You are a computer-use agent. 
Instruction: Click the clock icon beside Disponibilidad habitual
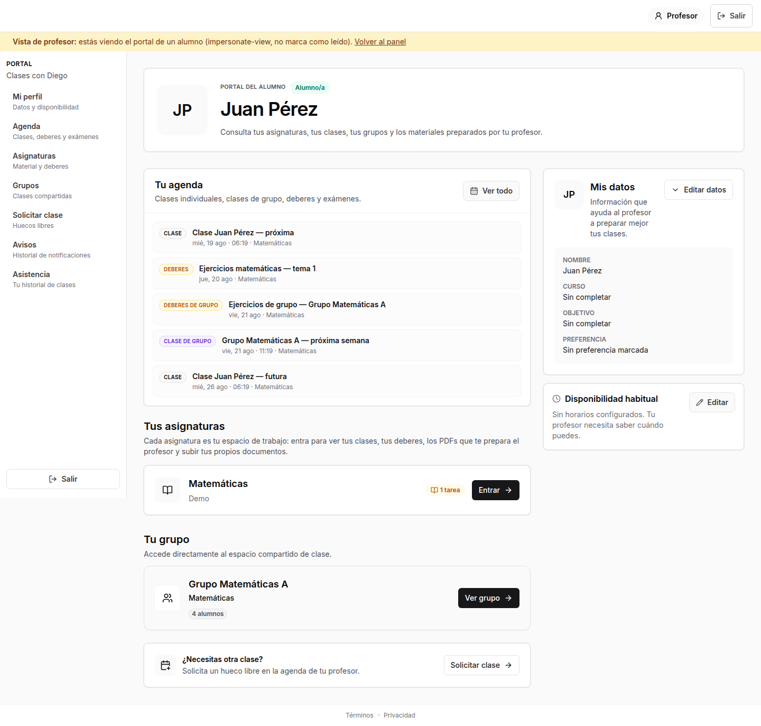(556, 399)
